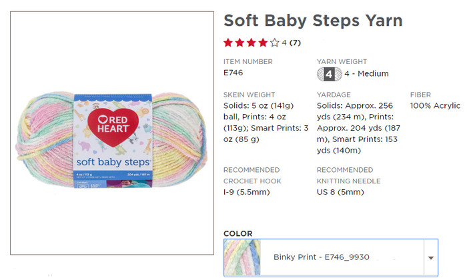Click the yarn skein product image
Image resolution: width=467 pixels, height=280 pixels.
pyautogui.click(x=111, y=140)
